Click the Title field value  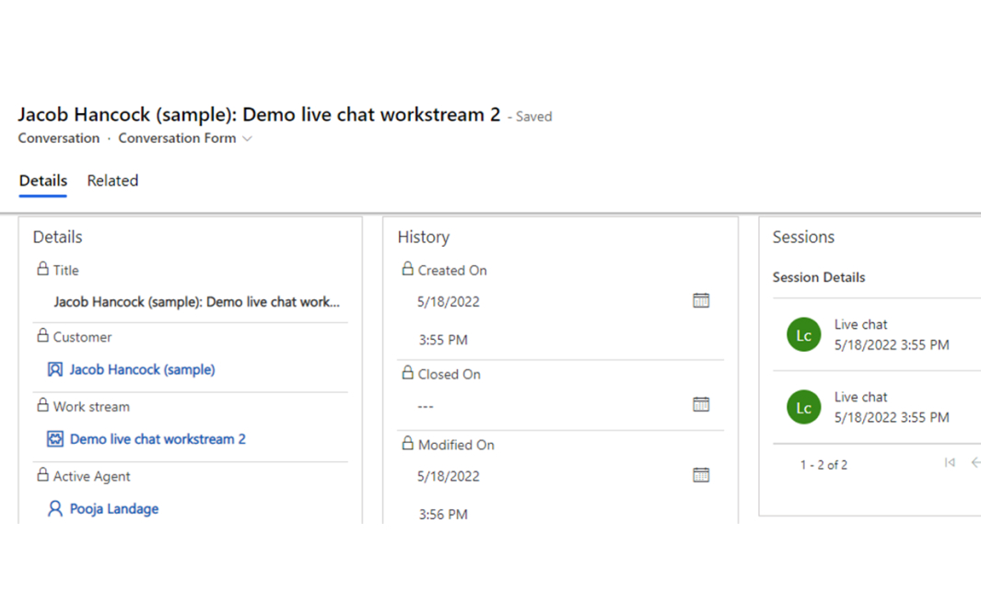[x=196, y=302]
